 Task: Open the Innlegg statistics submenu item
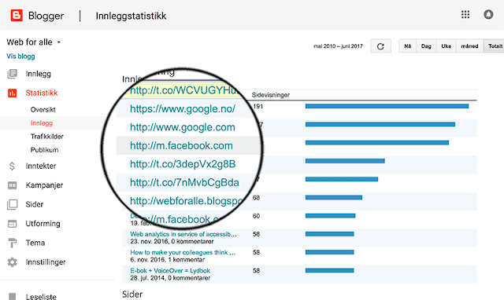click(x=42, y=123)
